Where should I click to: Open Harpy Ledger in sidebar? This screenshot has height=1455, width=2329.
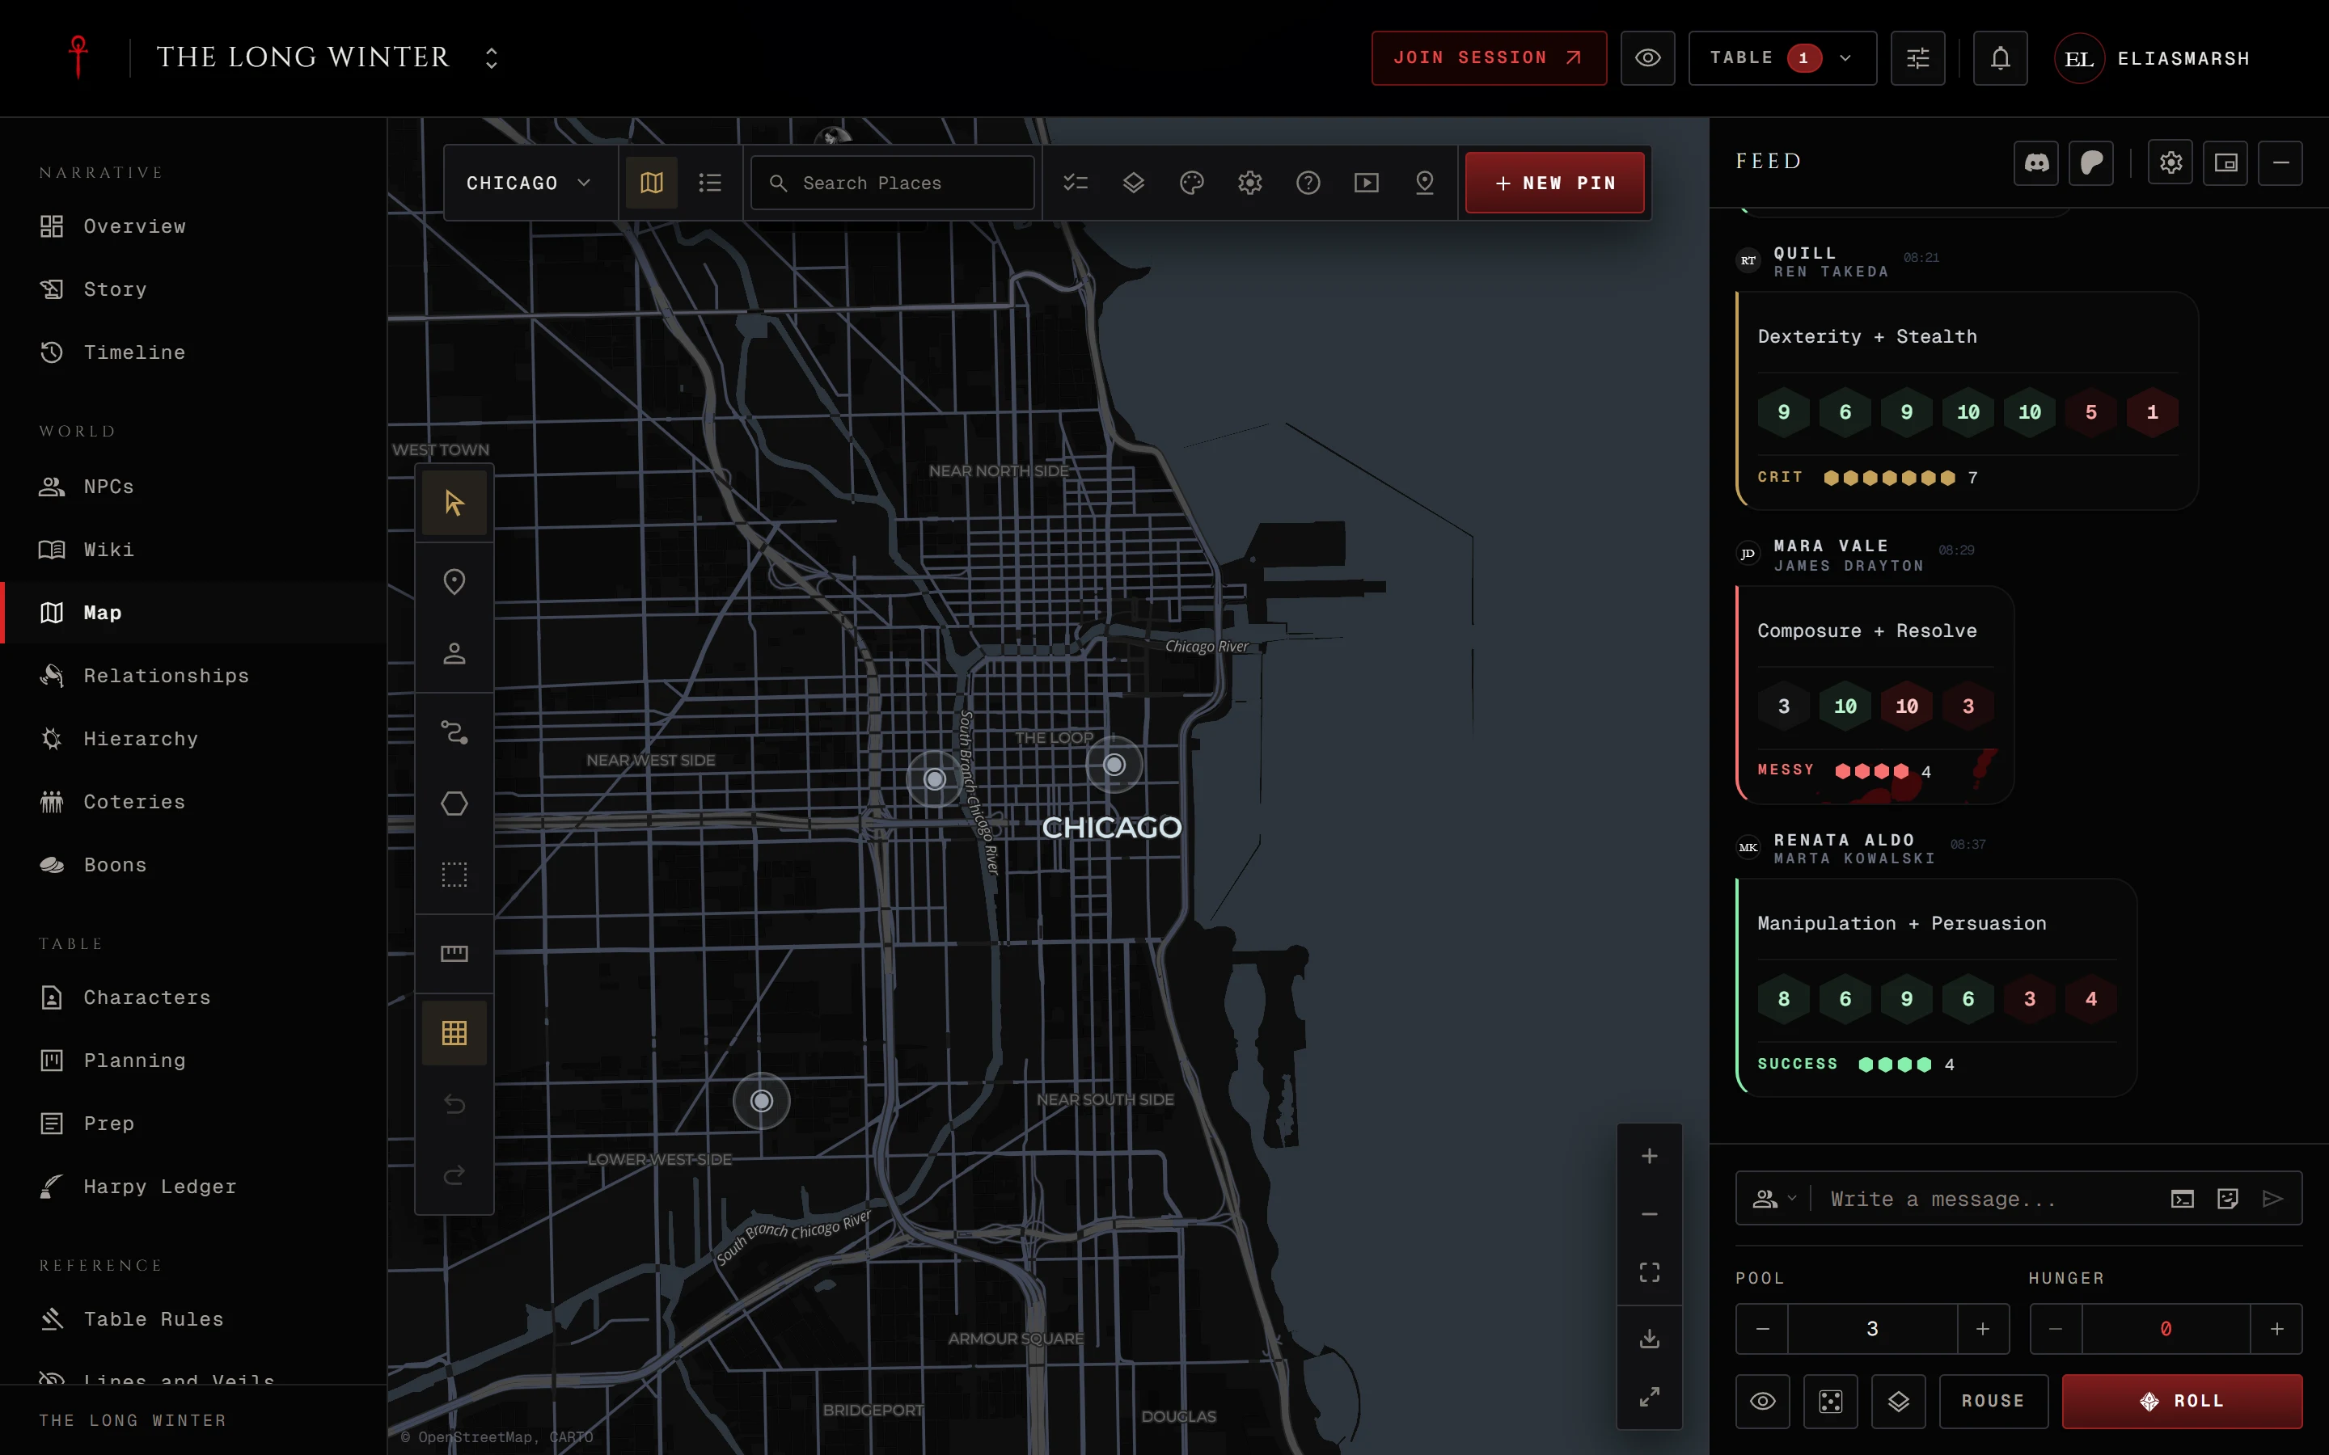click(193, 1187)
